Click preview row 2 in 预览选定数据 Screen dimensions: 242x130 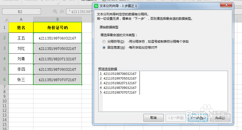pos(120,79)
